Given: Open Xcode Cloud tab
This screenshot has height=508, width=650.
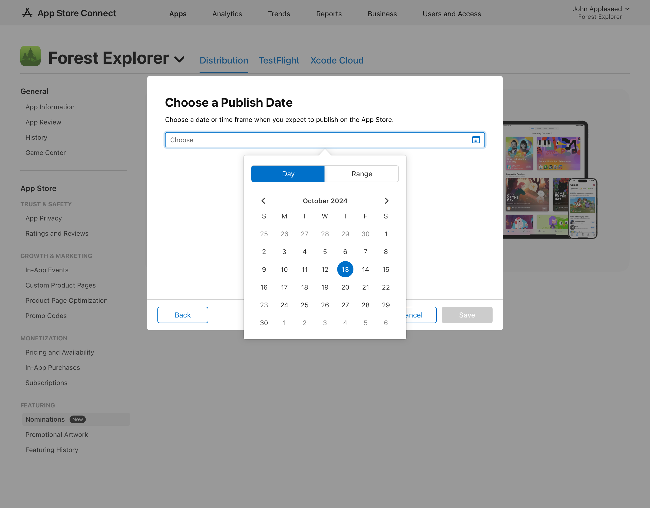Looking at the screenshot, I should tap(337, 60).
